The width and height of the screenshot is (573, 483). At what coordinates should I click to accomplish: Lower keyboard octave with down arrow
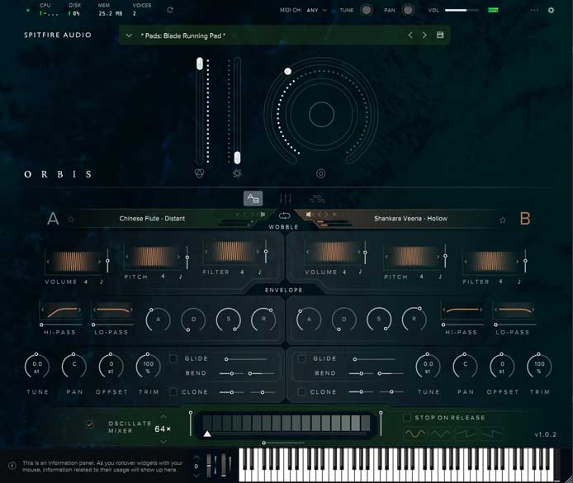(x=197, y=476)
